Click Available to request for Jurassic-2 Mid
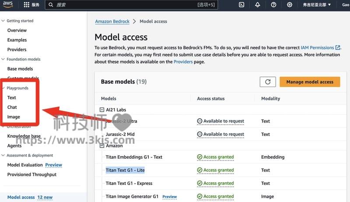 tap(224, 134)
